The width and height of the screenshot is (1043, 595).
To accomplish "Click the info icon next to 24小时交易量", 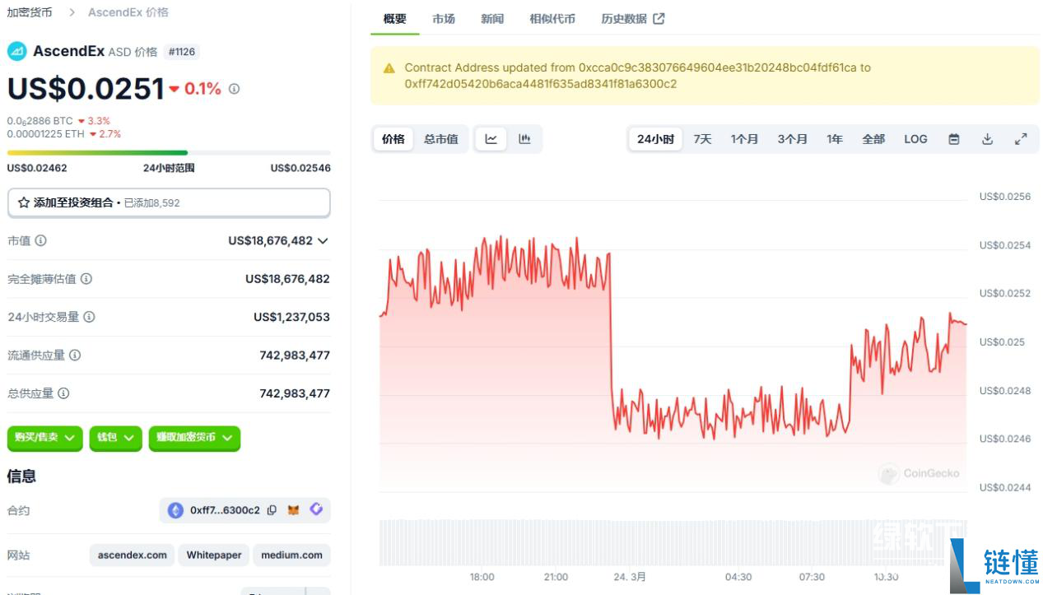I will pos(89,317).
